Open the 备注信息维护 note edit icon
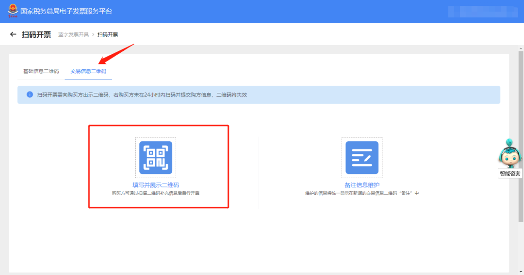The width and height of the screenshot is (524, 275). pyautogui.click(x=362, y=157)
